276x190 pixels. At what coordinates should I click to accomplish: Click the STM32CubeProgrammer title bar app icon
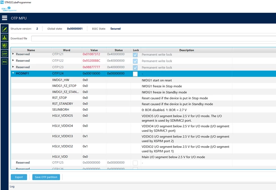2,2
